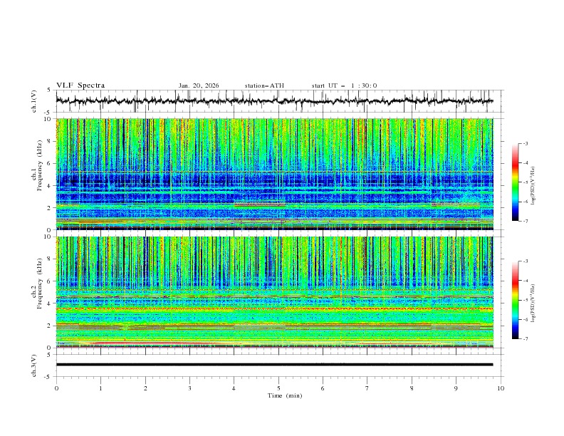Viewport: 564px width, 436px height.
Task: Click inside the ch.2 spectrogram panel
Action: pos(274,292)
